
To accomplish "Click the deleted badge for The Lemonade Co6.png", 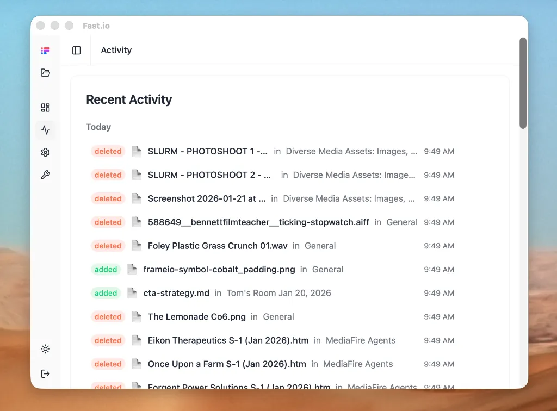I will pos(108,316).
